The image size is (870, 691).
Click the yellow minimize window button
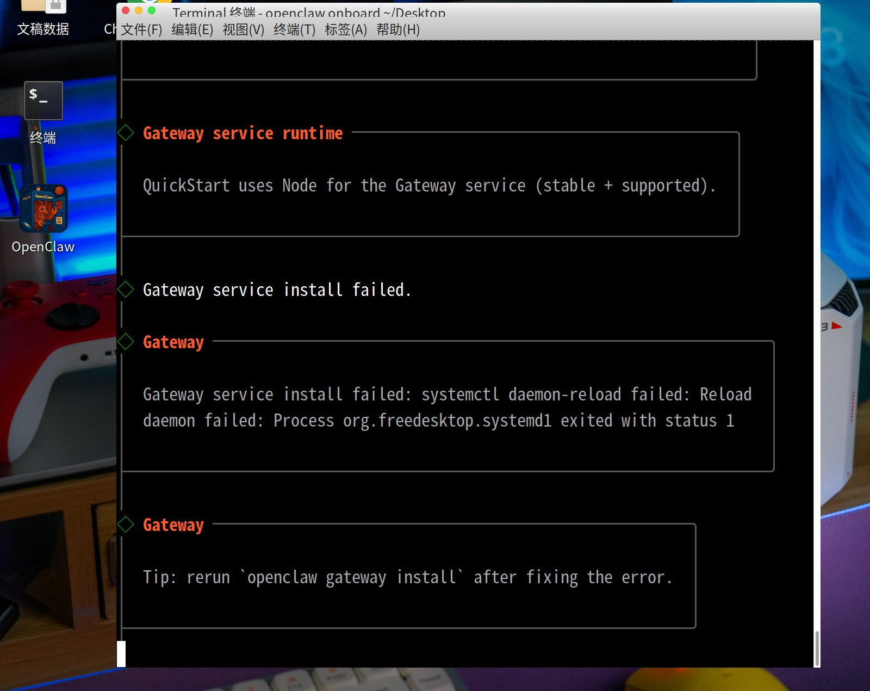pyautogui.click(x=139, y=10)
